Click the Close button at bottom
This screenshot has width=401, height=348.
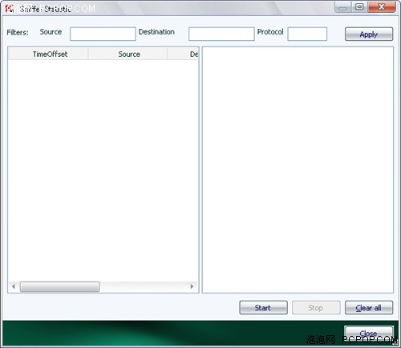[369, 334]
